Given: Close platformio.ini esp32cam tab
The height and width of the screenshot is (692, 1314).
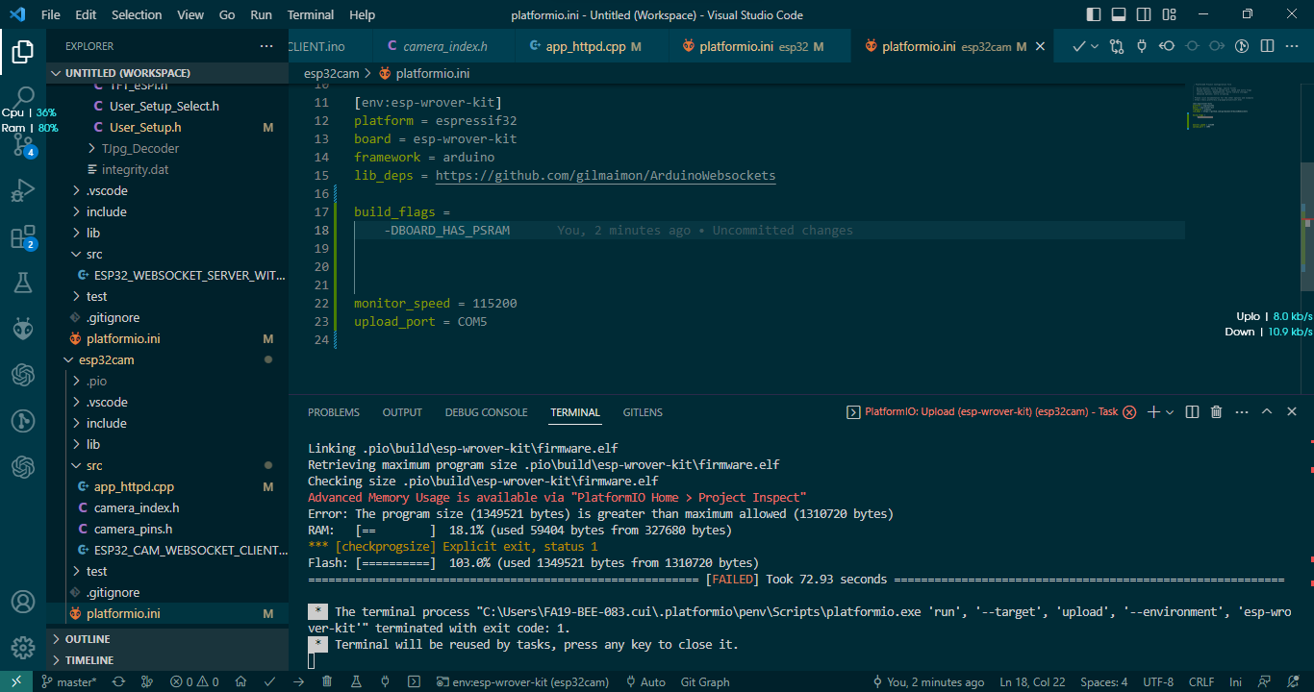Looking at the screenshot, I should pos(1040,46).
